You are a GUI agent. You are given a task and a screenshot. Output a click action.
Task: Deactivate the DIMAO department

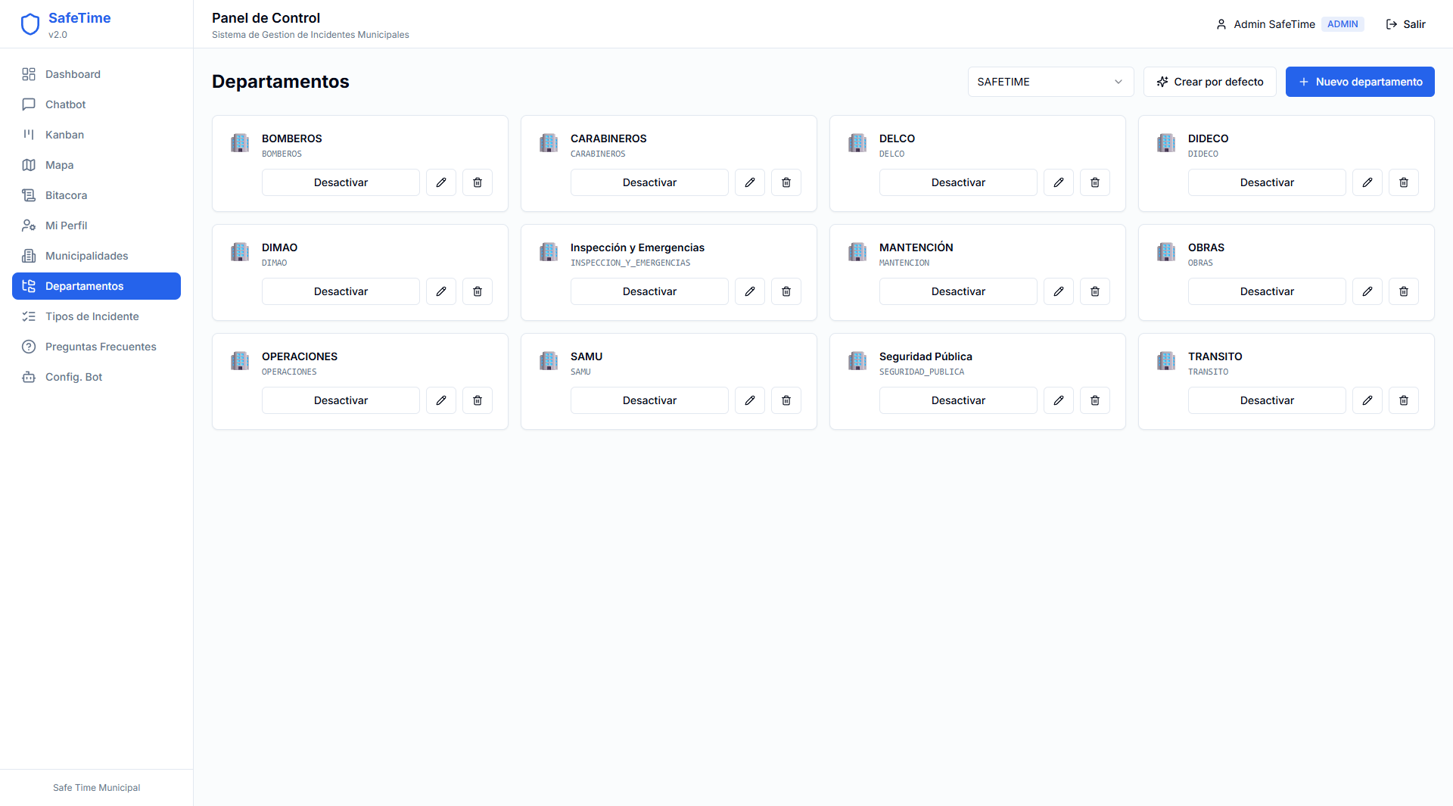(x=341, y=291)
